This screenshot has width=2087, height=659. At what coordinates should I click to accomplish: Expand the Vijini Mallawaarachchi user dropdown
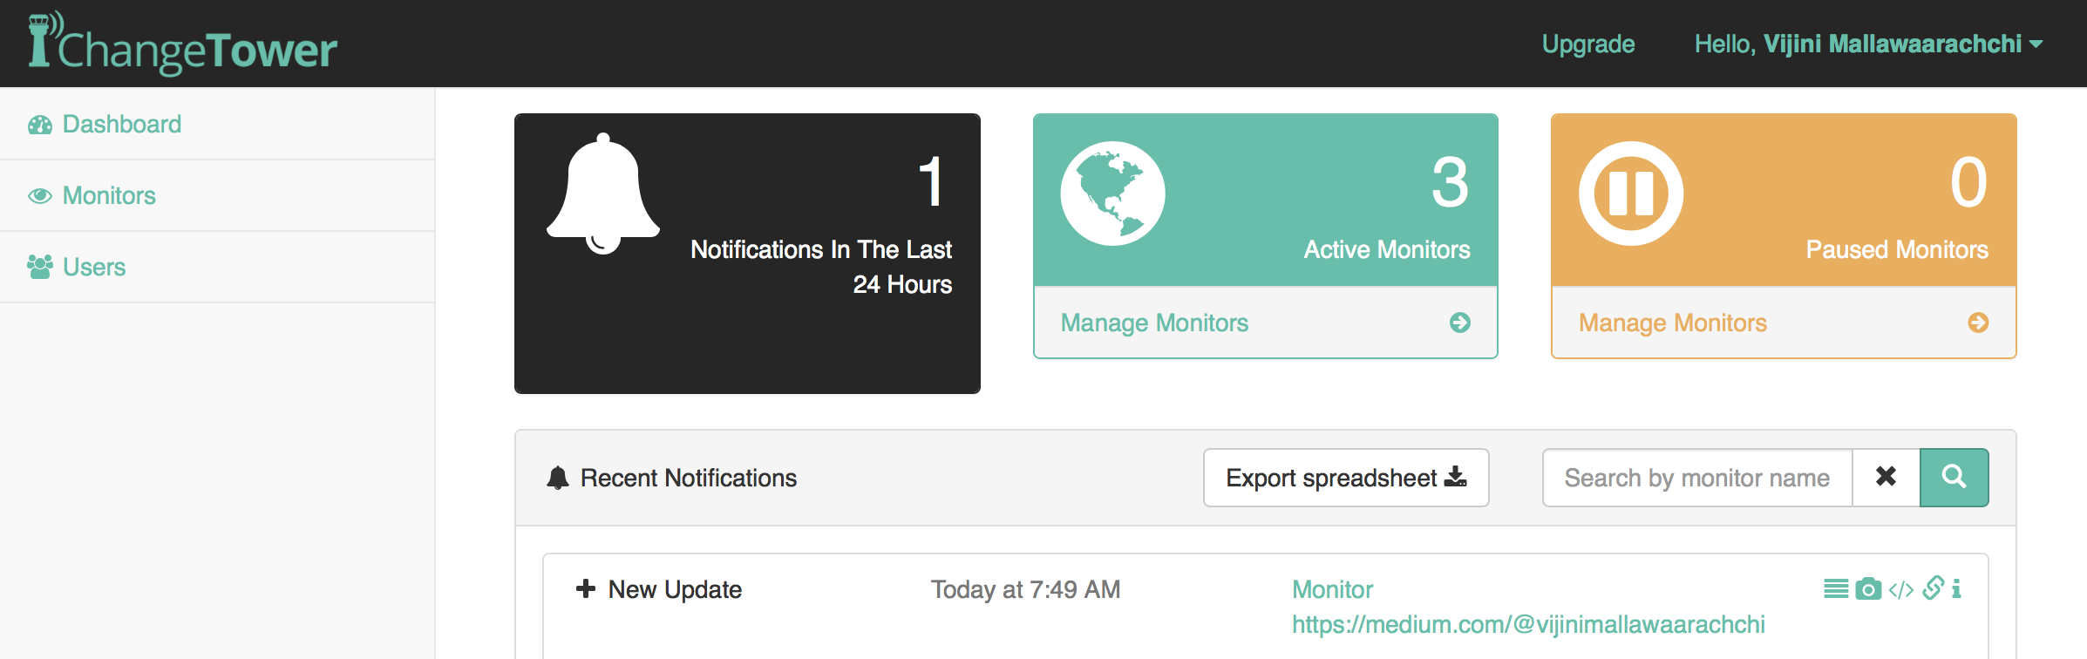1868,44
